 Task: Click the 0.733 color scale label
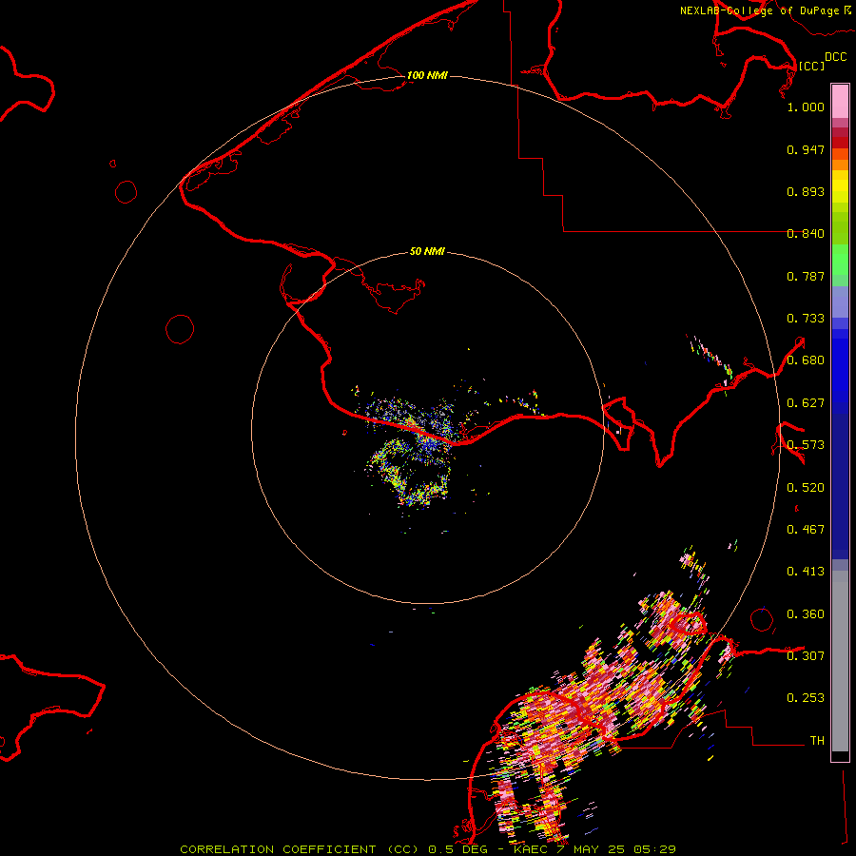[806, 319]
